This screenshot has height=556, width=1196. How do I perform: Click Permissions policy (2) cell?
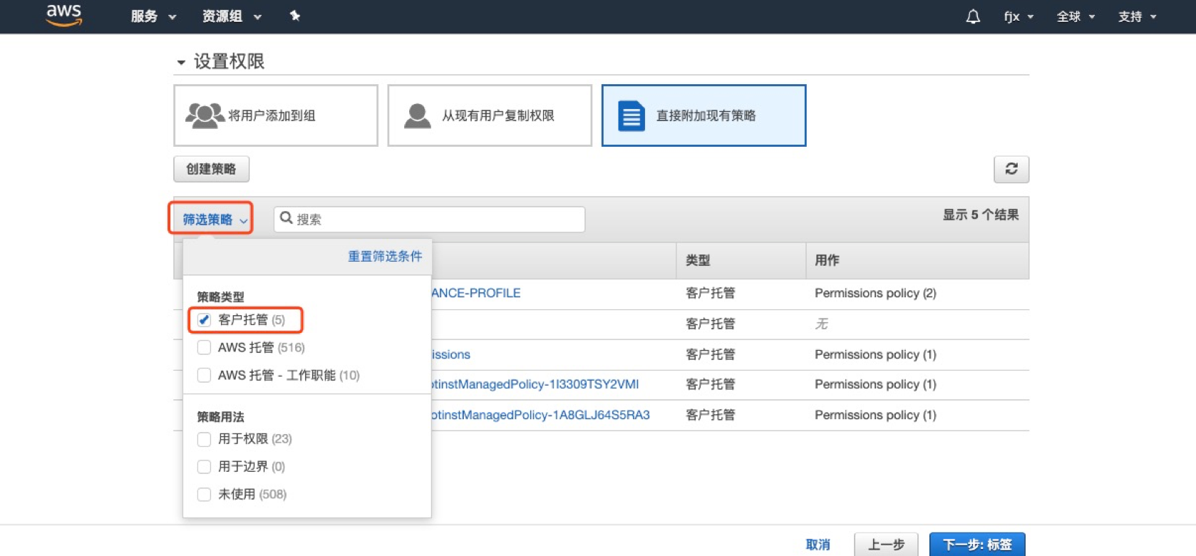(875, 293)
